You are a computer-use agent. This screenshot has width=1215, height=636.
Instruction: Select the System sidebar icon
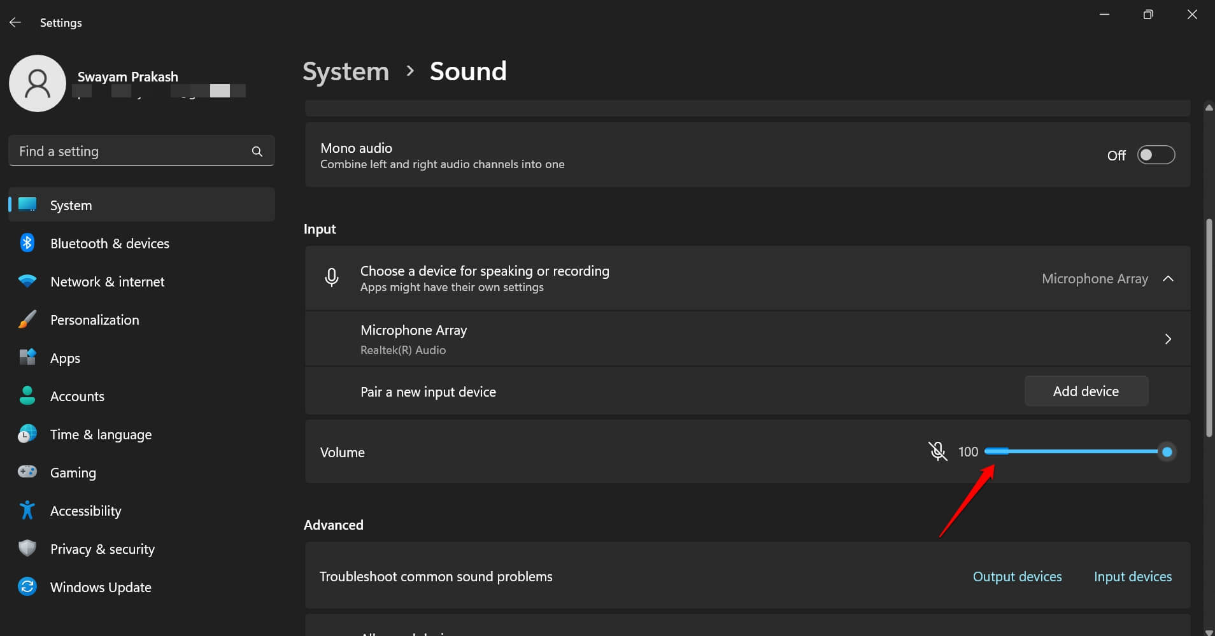(27, 204)
